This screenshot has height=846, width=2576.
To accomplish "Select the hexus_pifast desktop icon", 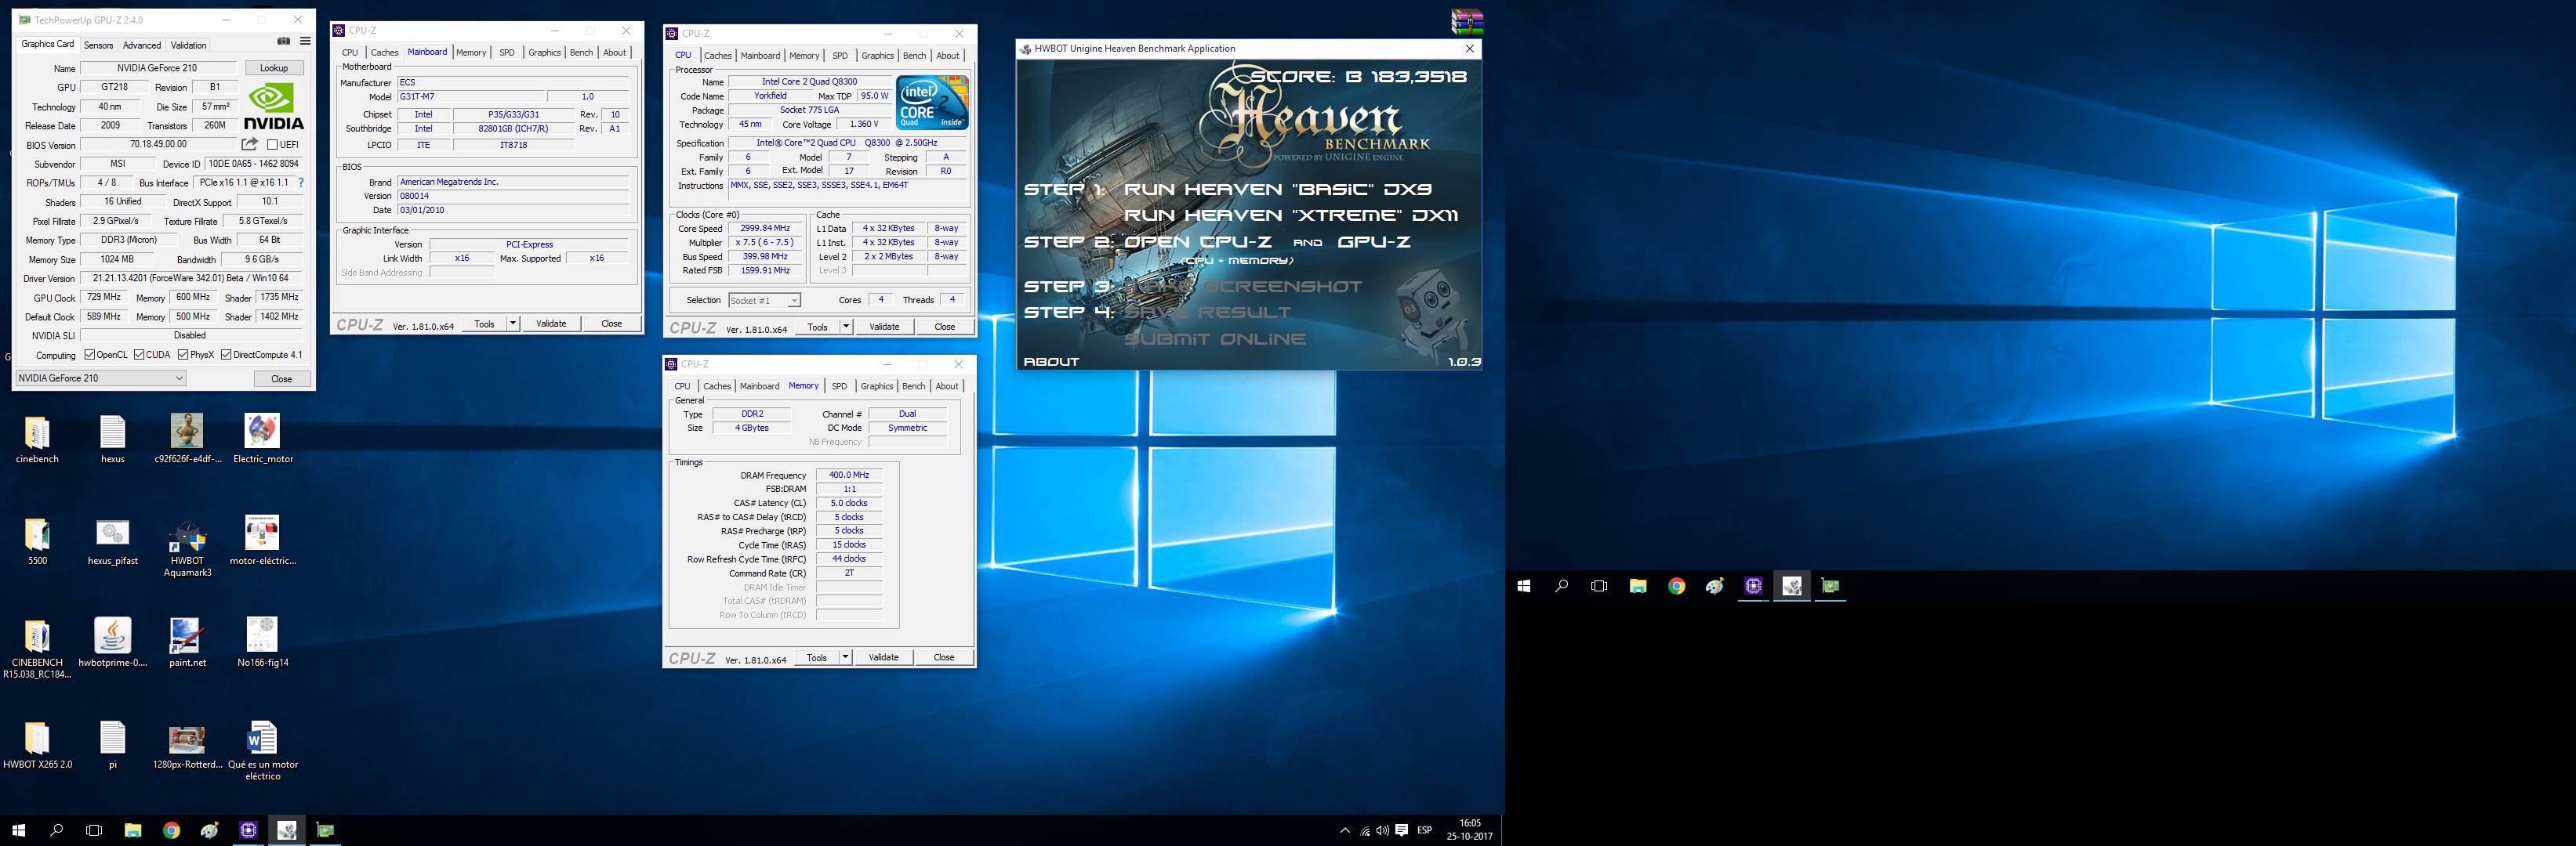I will [x=113, y=534].
